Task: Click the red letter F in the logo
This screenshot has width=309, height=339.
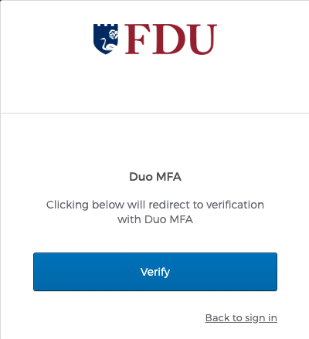Action: pos(138,39)
